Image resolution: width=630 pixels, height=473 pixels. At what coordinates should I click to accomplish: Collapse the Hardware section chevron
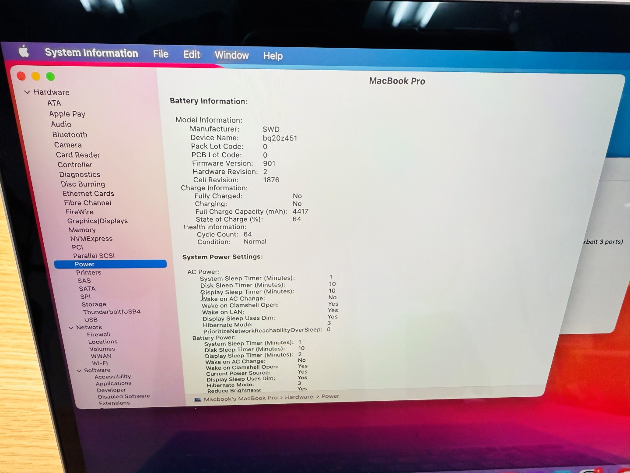point(27,92)
